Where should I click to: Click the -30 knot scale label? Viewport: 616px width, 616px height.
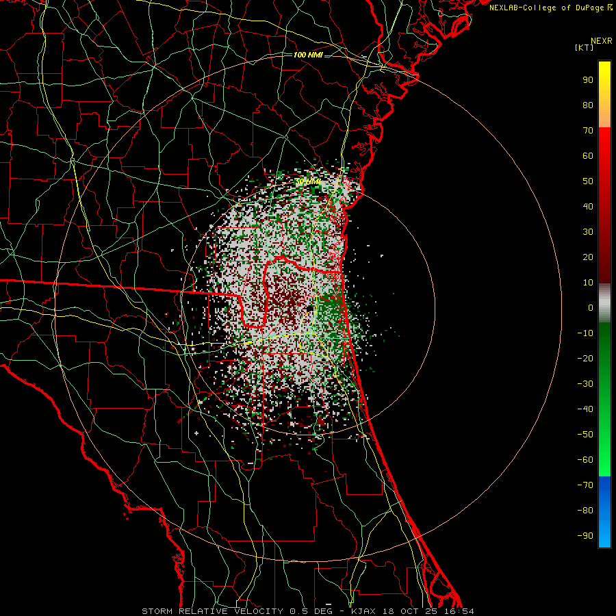point(585,384)
